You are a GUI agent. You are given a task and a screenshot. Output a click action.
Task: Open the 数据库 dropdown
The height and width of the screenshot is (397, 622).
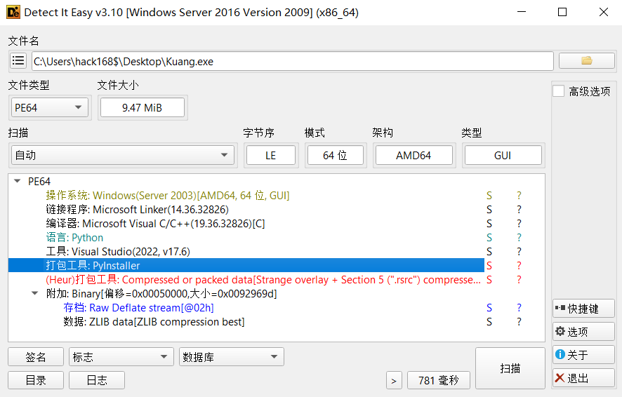point(231,357)
